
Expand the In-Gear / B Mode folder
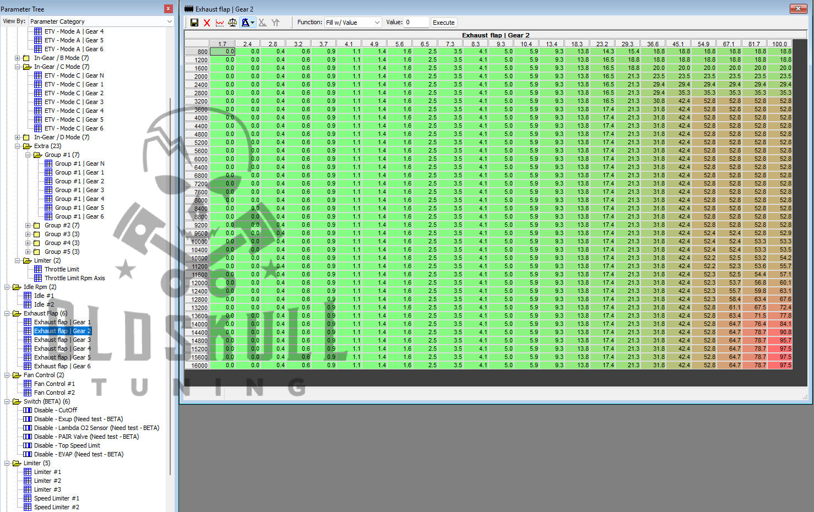(x=18, y=58)
